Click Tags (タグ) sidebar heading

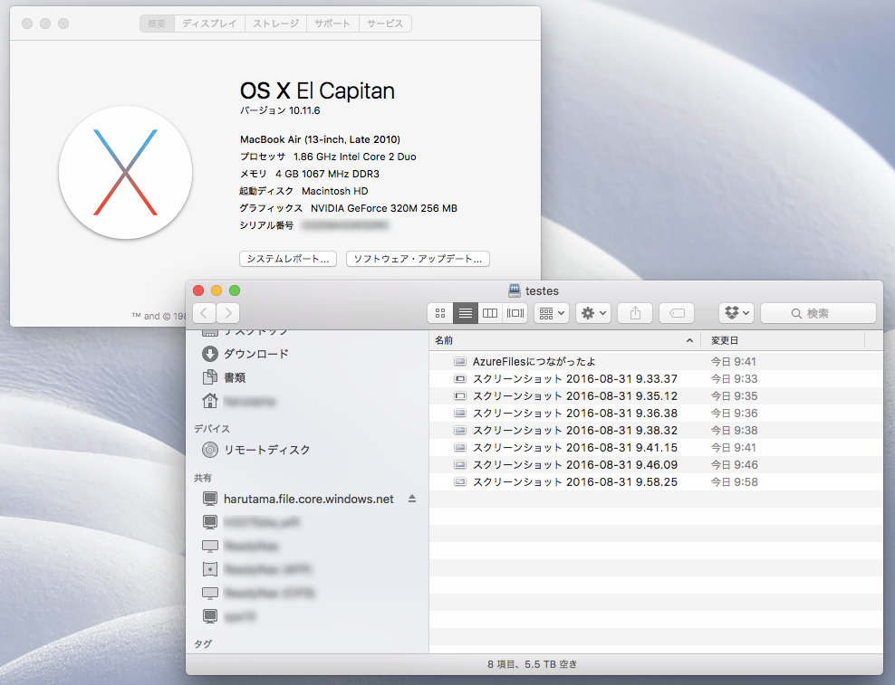[203, 644]
